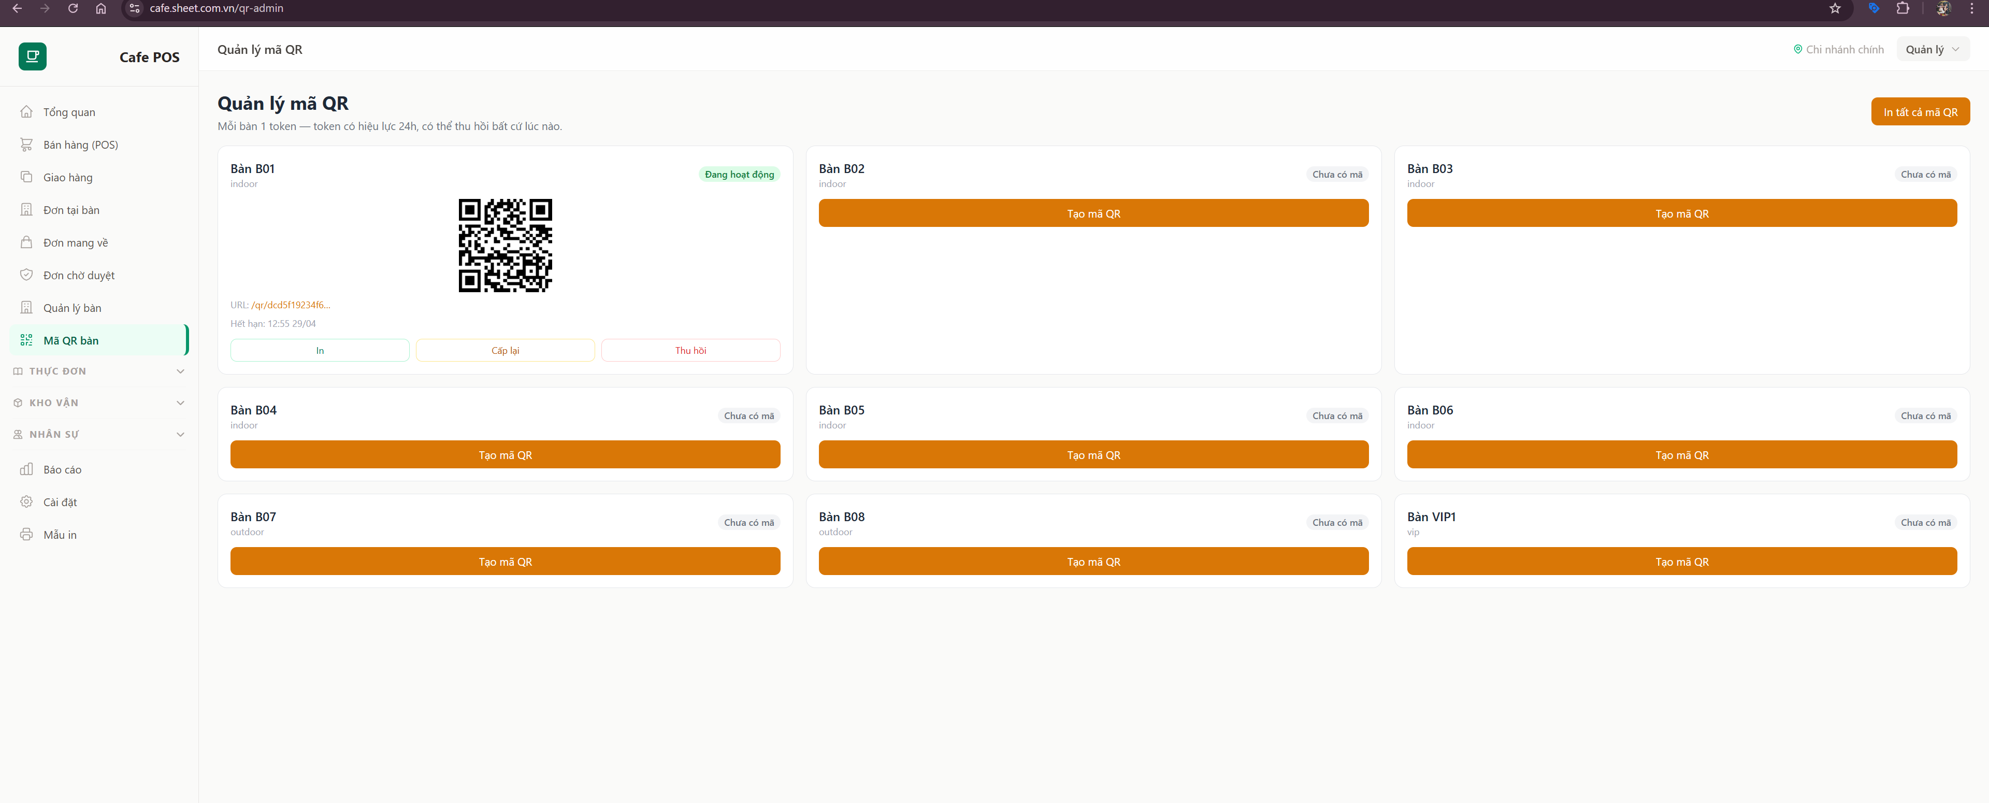Open Tổng quan from its home icon
The width and height of the screenshot is (1989, 803).
(26, 112)
